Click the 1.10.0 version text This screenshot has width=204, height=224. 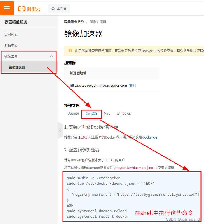(x=83, y=137)
